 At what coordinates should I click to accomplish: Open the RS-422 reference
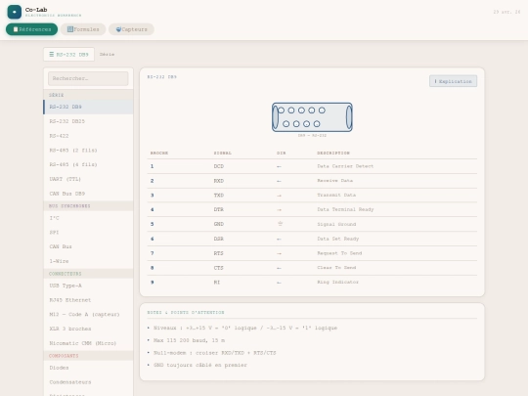tap(88, 136)
